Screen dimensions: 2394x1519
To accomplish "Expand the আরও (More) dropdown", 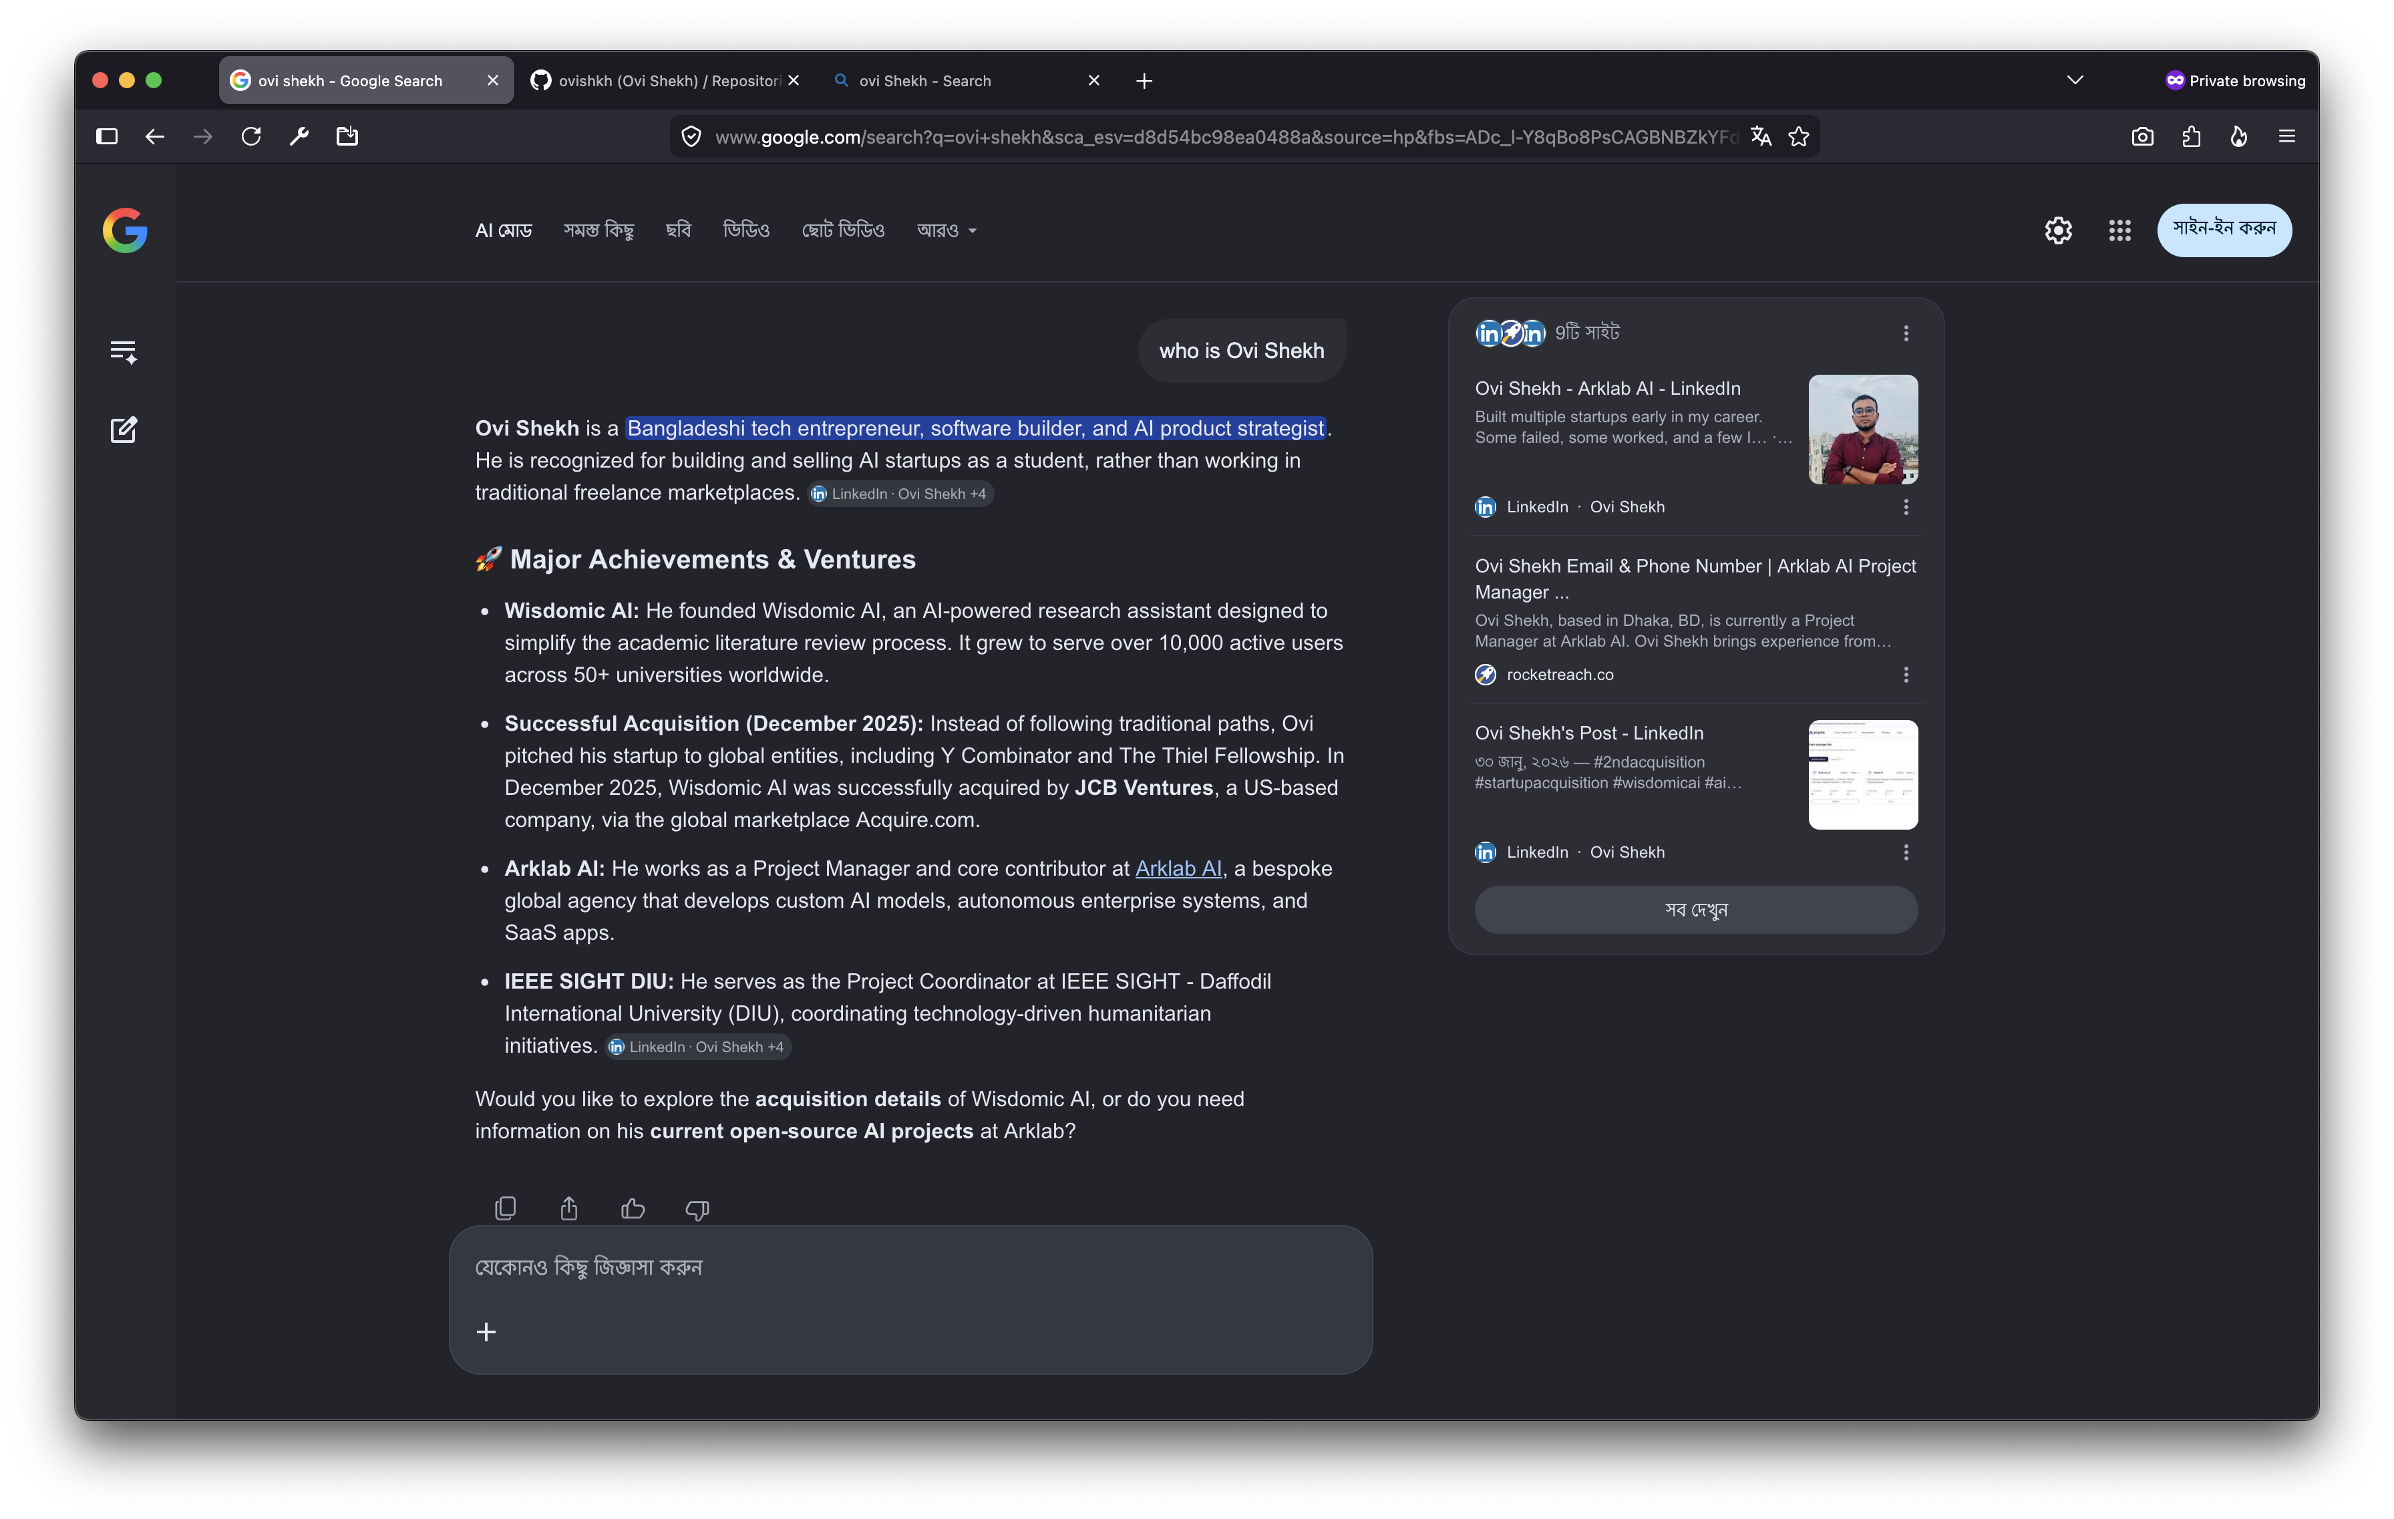I will (947, 230).
